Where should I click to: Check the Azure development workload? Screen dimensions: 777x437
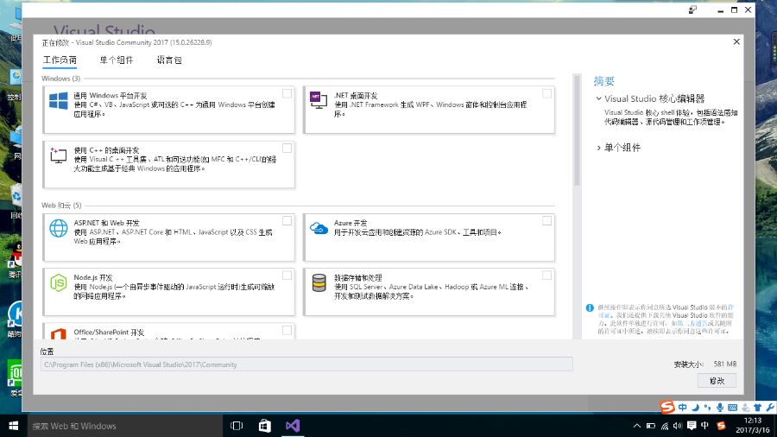(x=546, y=221)
